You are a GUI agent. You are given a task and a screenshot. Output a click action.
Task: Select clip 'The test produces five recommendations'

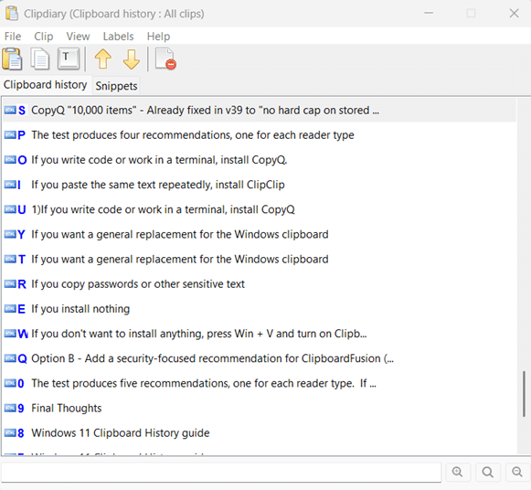click(260, 383)
